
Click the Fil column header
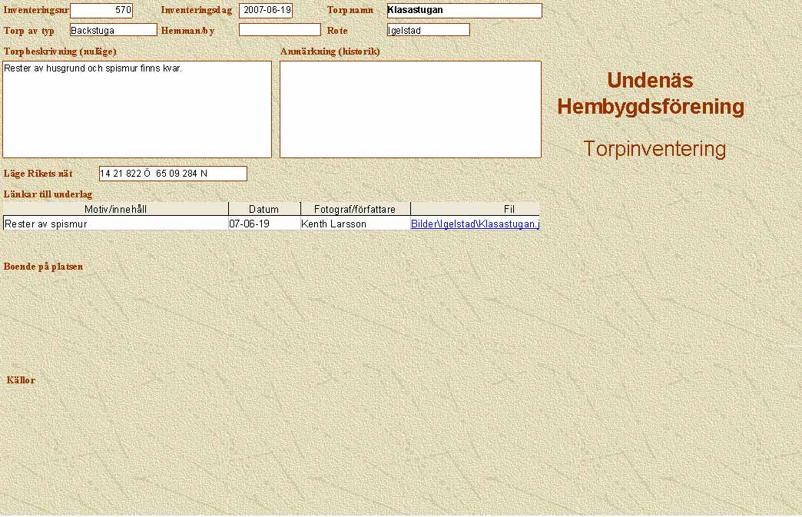point(475,209)
